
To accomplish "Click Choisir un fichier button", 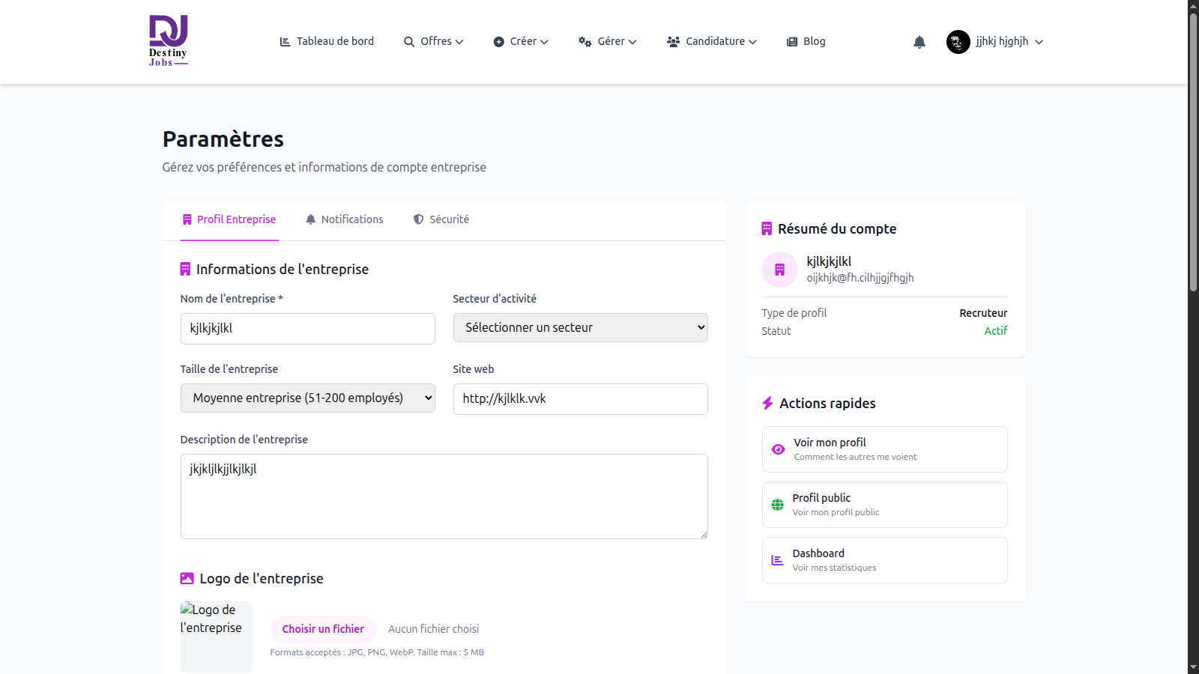I will [x=323, y=629].
